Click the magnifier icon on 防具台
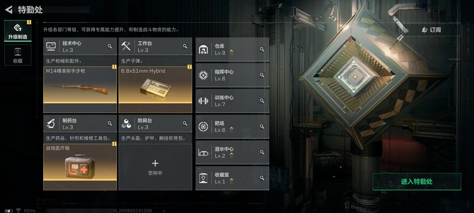This screenshot has width=474, height=213. pos(185,124)
